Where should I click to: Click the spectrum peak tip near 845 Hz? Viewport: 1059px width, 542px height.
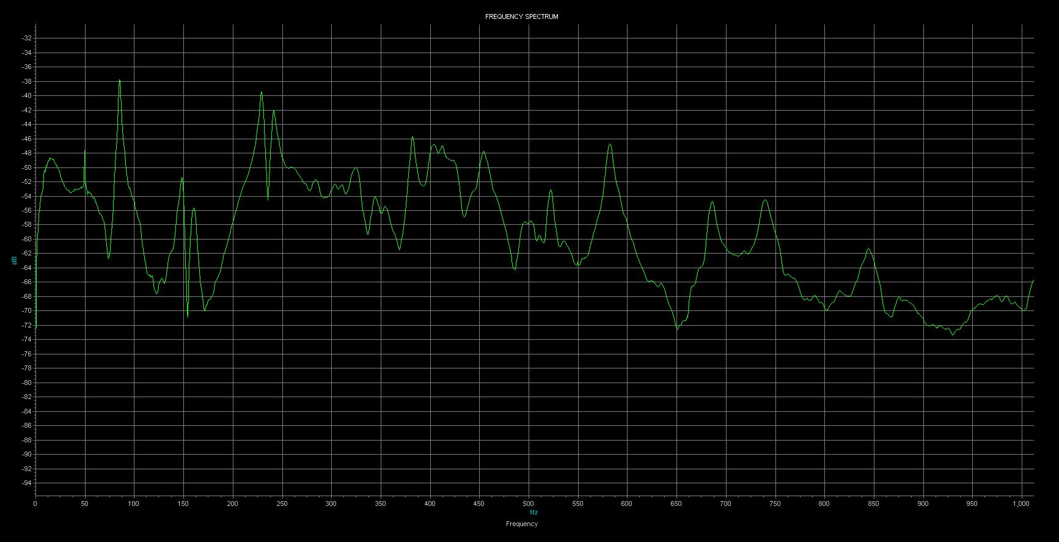coord(868,249)
